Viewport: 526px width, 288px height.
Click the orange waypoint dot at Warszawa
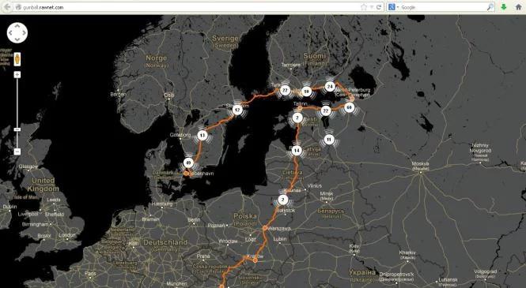pyautogui.click(x=265, y=228)
